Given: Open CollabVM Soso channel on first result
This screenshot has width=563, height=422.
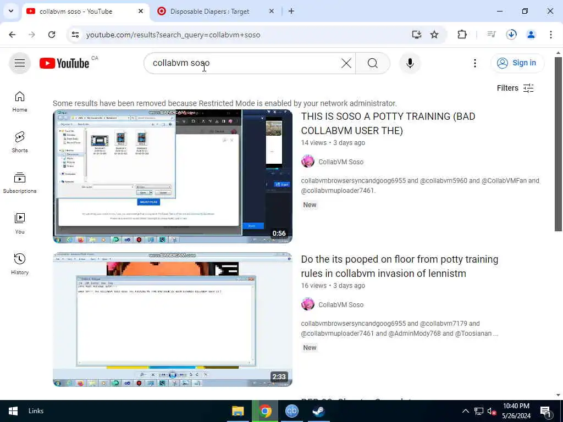Looking at the screenshot, I should click(341, 162).
